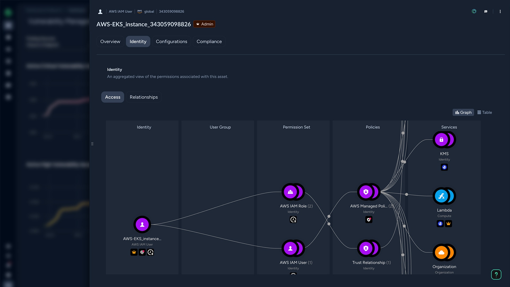This screenshot has width=510, height=287.
Task: Click the fingerprint badge under AWS-EKS_instance node
Action: 142,252
